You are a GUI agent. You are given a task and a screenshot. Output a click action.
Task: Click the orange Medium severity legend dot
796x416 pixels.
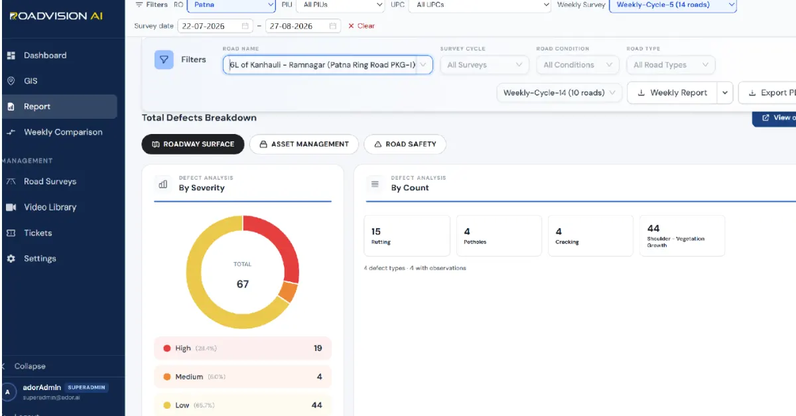(x=167, y=377)
